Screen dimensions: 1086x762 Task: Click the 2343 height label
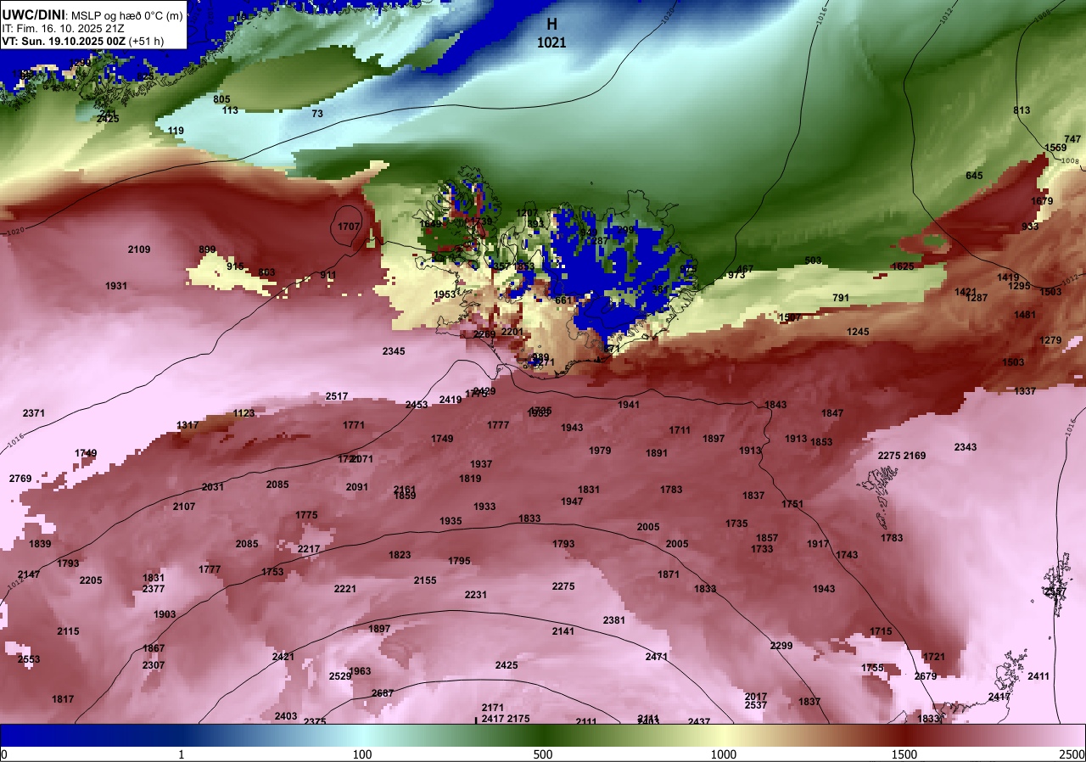pyautogui.click(x=966, y=447)
